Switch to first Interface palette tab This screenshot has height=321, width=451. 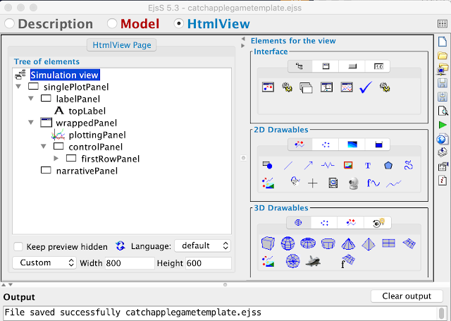coord(299,66)
